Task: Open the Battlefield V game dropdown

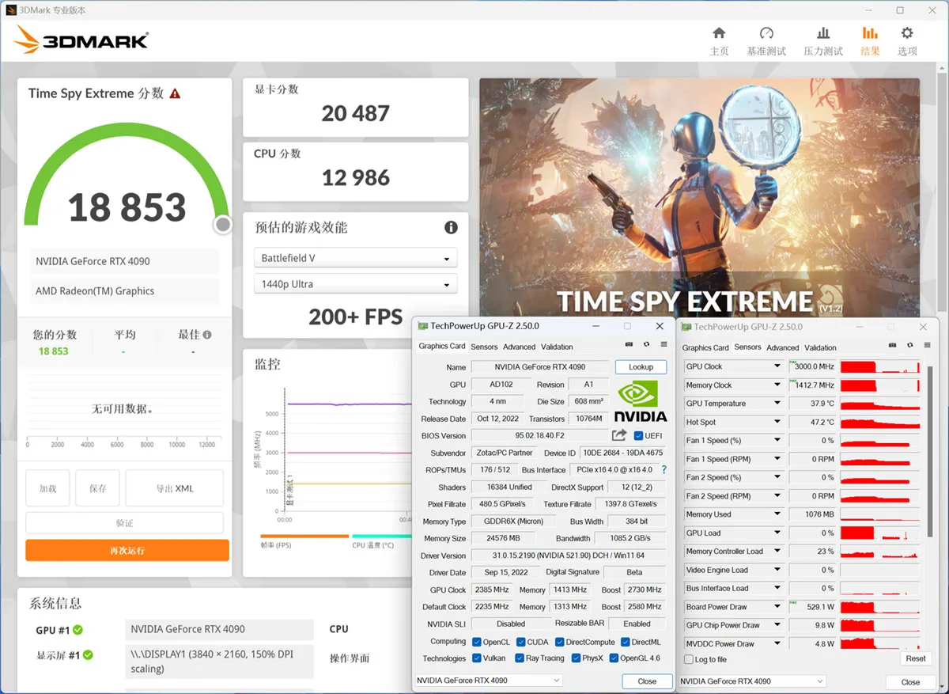Action: point(355,259)
